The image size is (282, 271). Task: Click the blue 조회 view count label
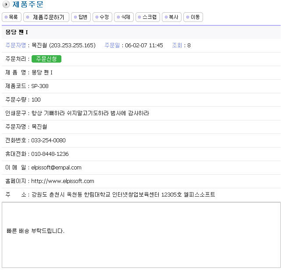[177, 45]
